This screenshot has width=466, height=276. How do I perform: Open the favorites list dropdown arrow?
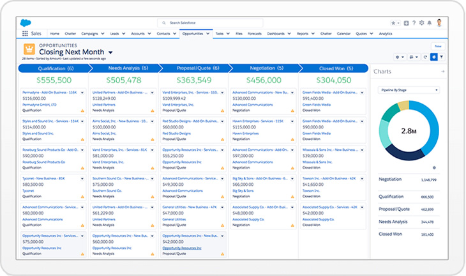point(398,23)
